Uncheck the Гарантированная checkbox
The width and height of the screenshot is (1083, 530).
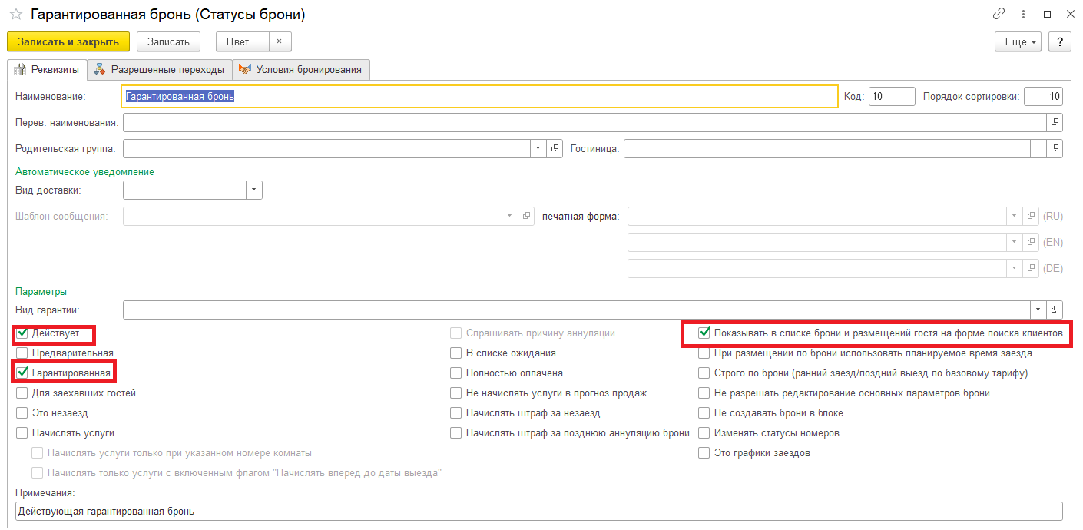click(x=22, y=373)
